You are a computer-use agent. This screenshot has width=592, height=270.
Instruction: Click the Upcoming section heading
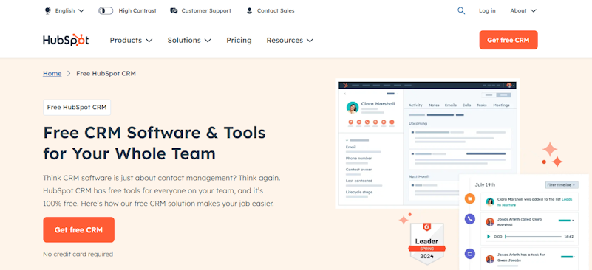click(x=418, y=123)
